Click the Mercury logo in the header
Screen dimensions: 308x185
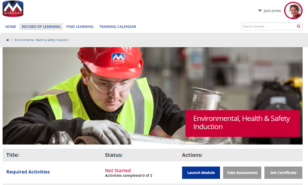13,9
